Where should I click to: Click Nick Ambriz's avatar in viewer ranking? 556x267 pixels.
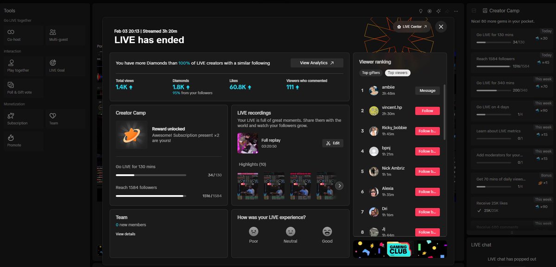coord(374,172)
